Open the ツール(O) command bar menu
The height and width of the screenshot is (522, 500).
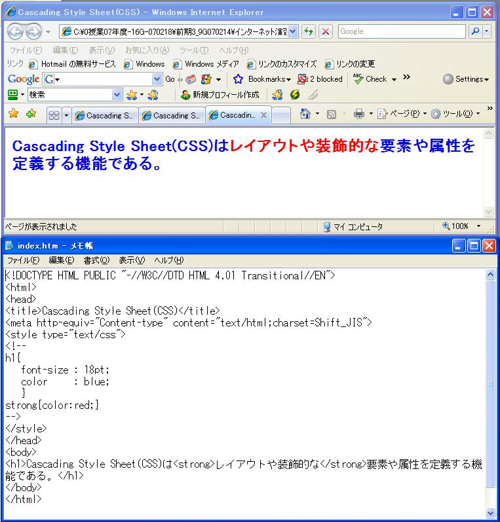tap(455, 114)
